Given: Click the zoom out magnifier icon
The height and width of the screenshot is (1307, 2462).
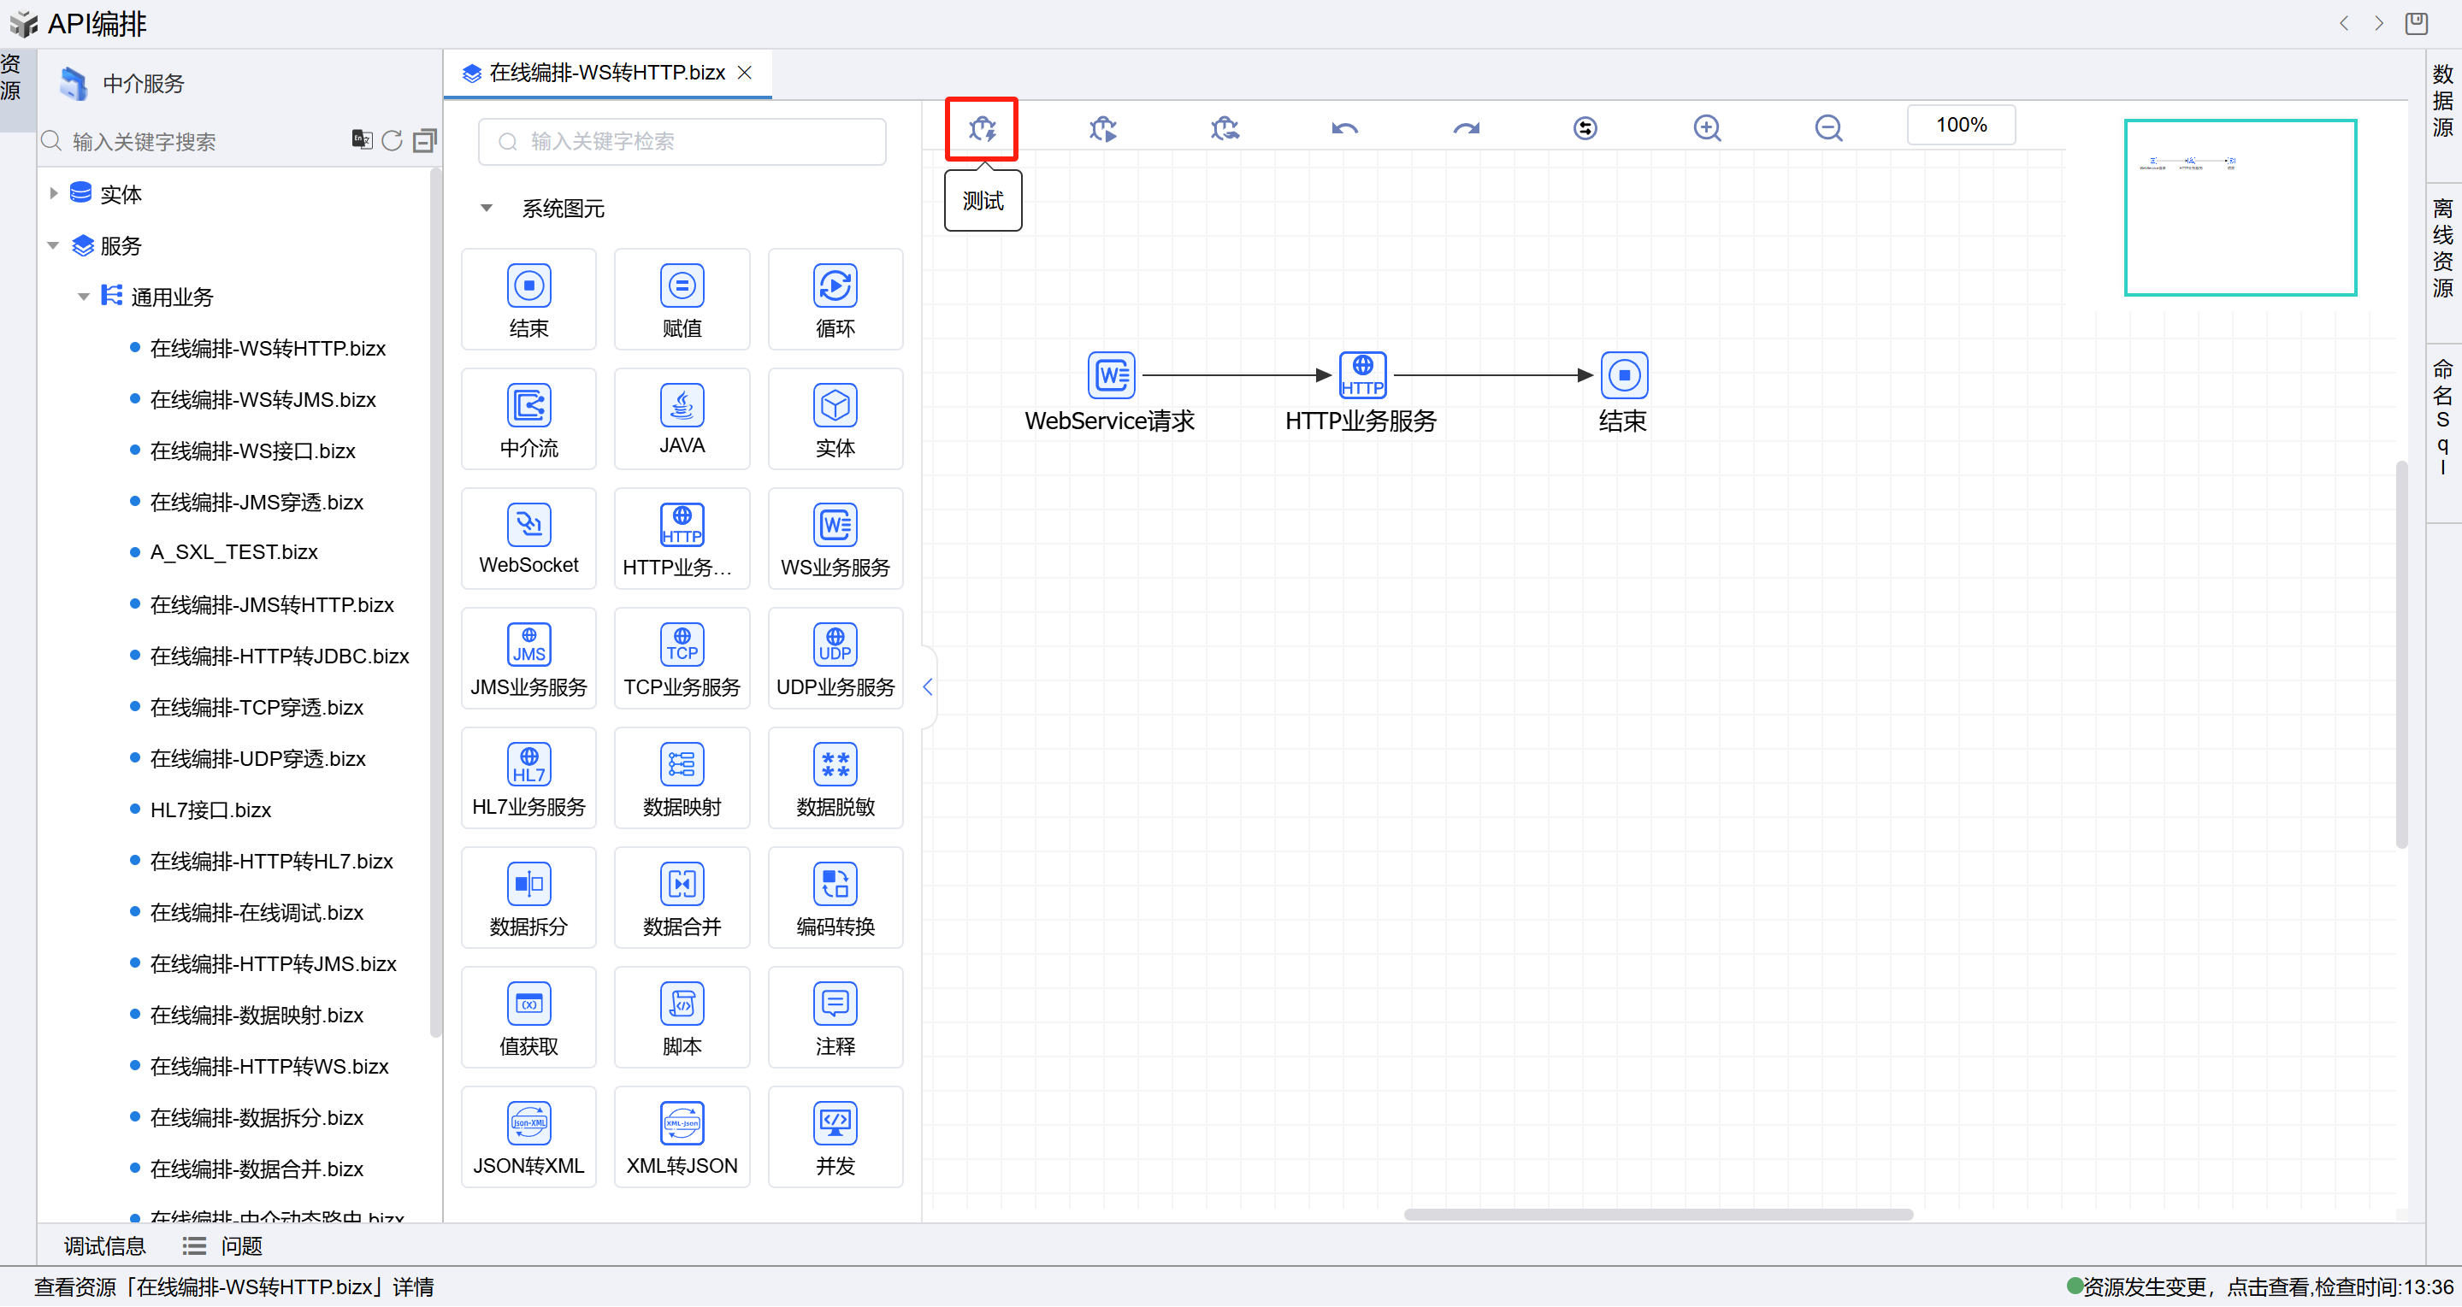Looking at the screenshot, I should click(x=1827, y=128).
